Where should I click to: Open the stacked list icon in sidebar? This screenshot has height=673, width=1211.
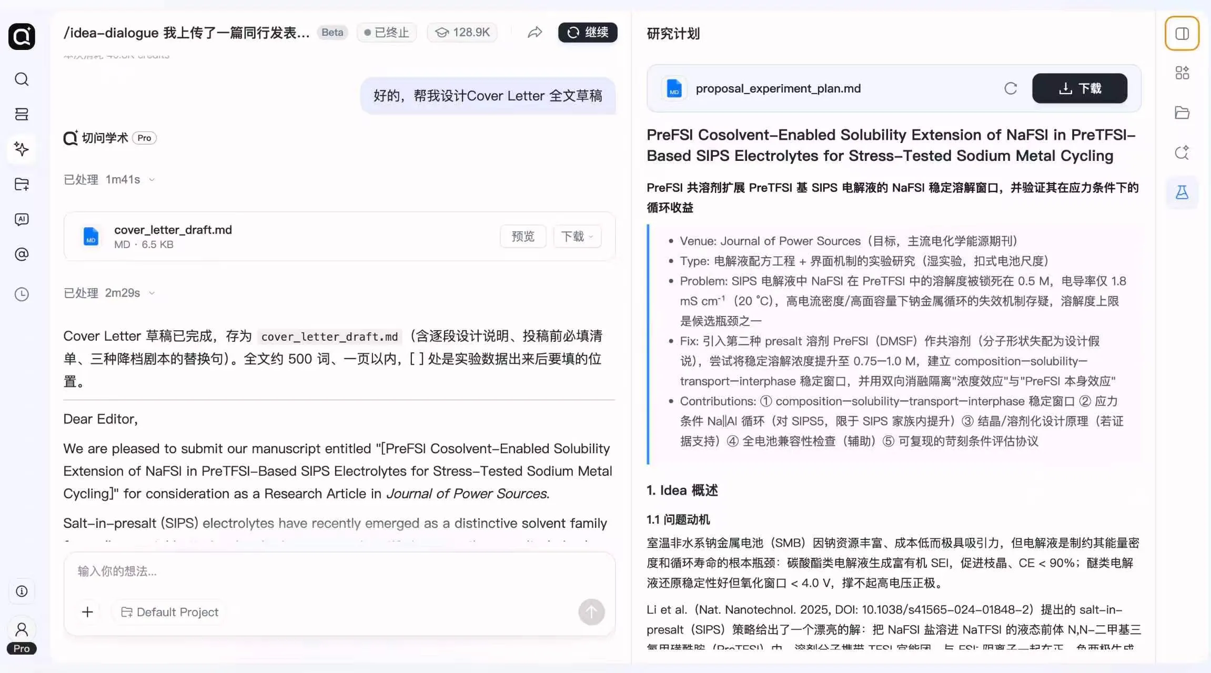point(22,114)
